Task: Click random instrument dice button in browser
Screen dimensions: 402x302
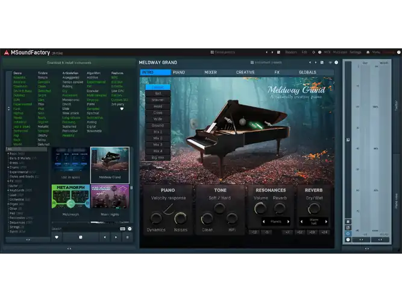Action: (x=81, y=237)
